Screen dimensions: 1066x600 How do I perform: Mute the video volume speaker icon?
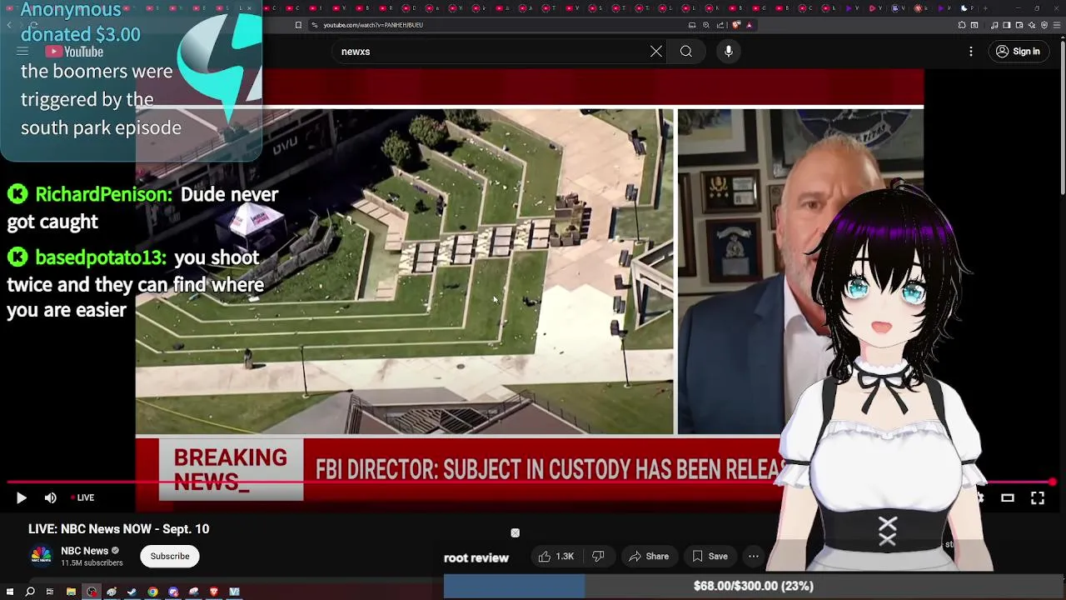(x=51, y=497)
